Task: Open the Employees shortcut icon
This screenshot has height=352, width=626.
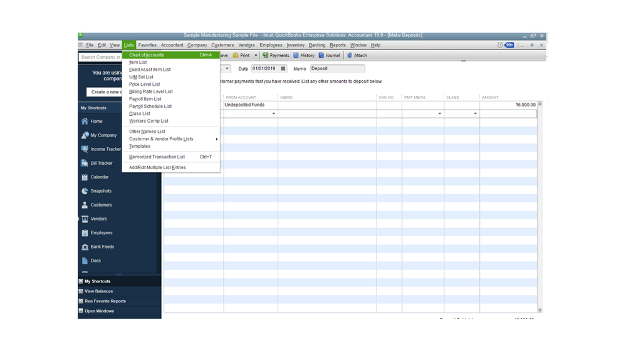Action: pyautogui.click(x=85, y=233)
